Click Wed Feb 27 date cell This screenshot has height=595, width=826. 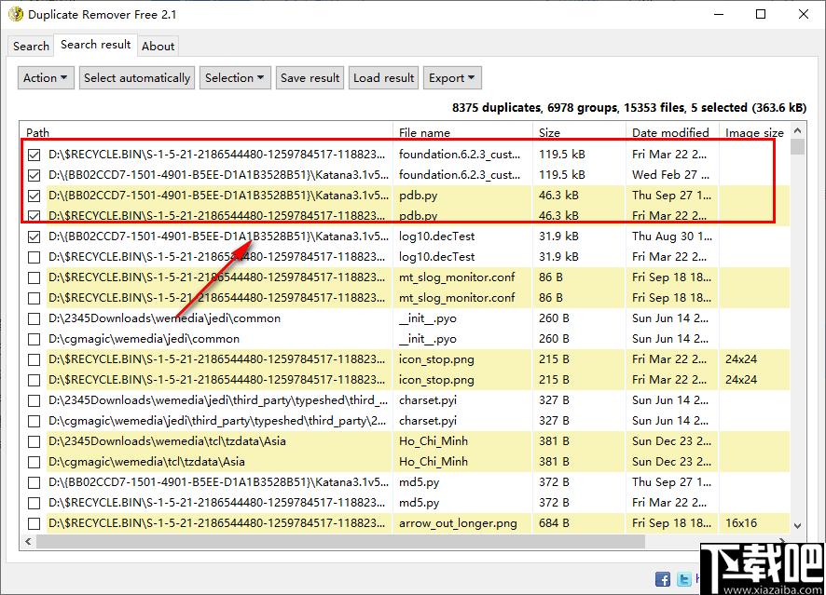(x=671, y=175)
